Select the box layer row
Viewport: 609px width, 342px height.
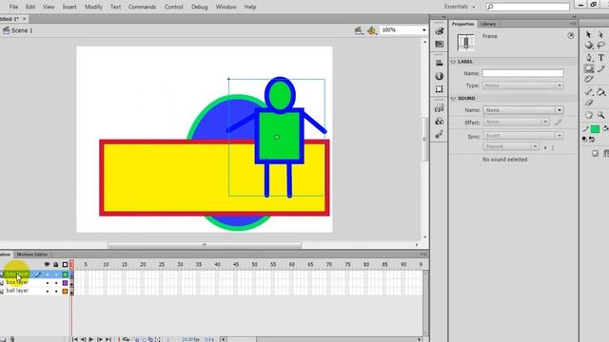tap(34, 283)
